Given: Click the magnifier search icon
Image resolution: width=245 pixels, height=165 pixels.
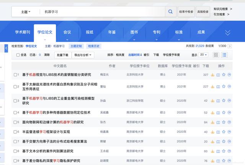Looking at the screenshot, I should [x=170, y=11].
